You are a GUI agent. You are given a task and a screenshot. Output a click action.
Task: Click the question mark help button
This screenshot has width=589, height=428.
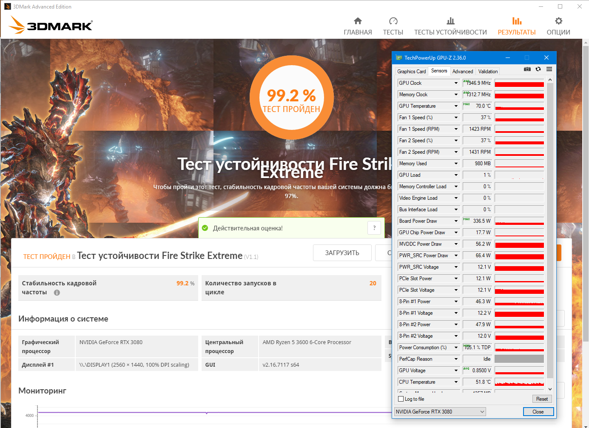374,228
